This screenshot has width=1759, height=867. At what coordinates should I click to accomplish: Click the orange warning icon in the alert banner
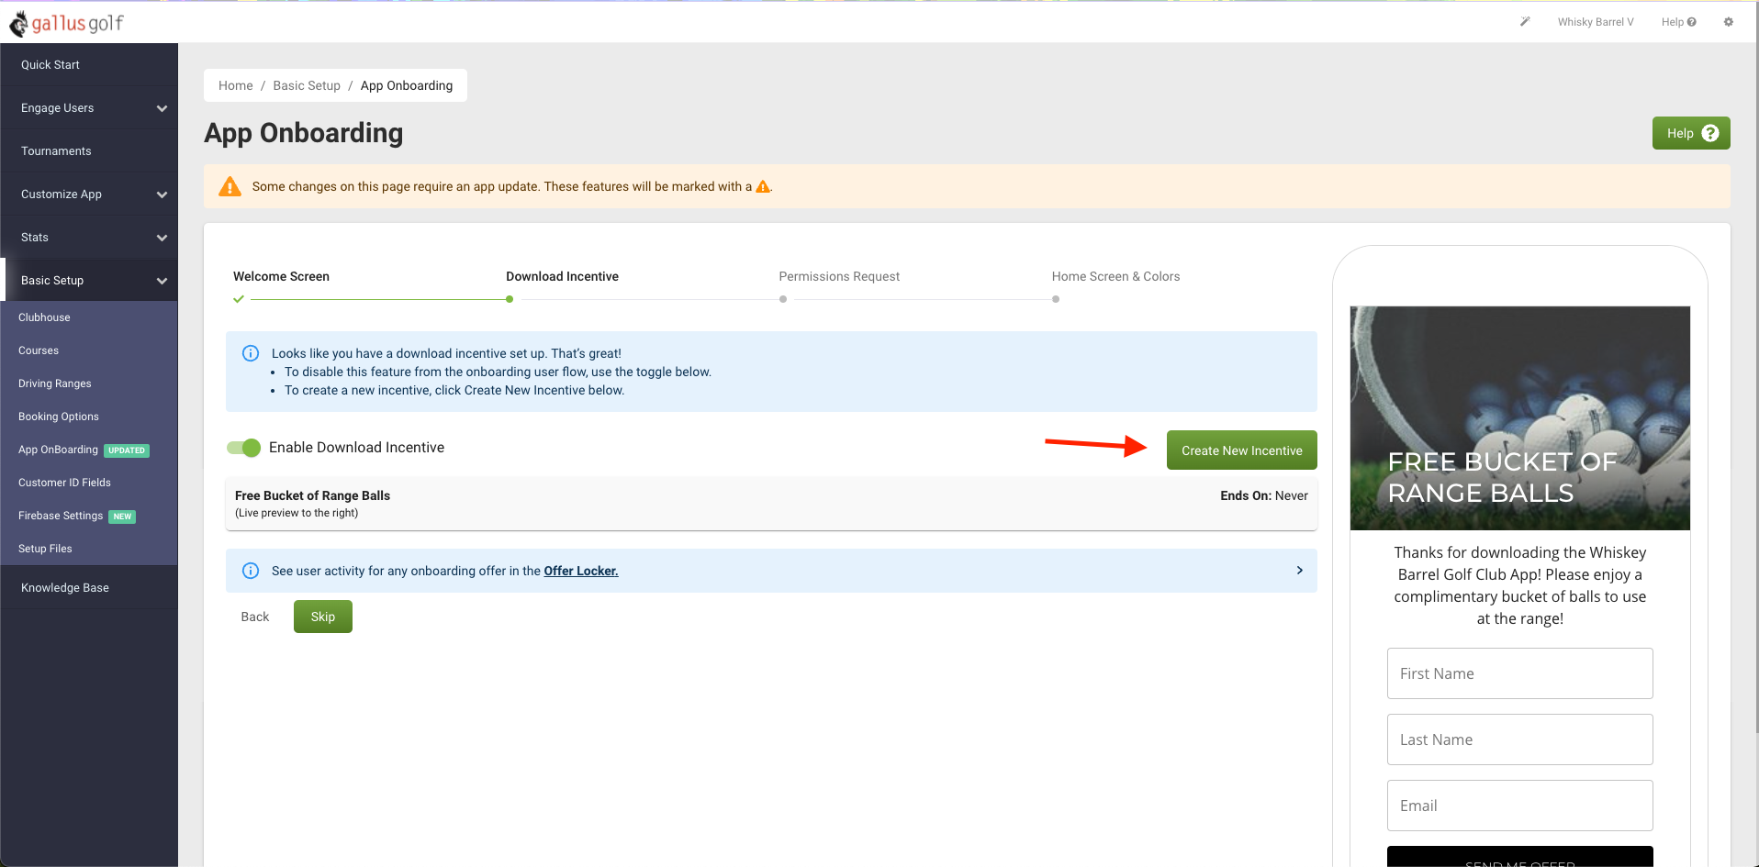(230, 186)
